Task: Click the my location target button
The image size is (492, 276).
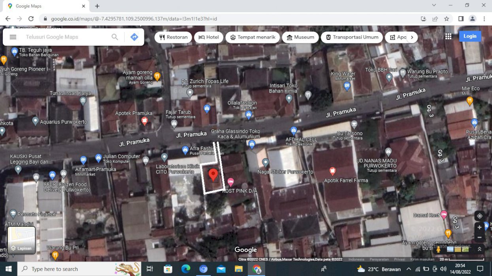Action: pos(479,216)
